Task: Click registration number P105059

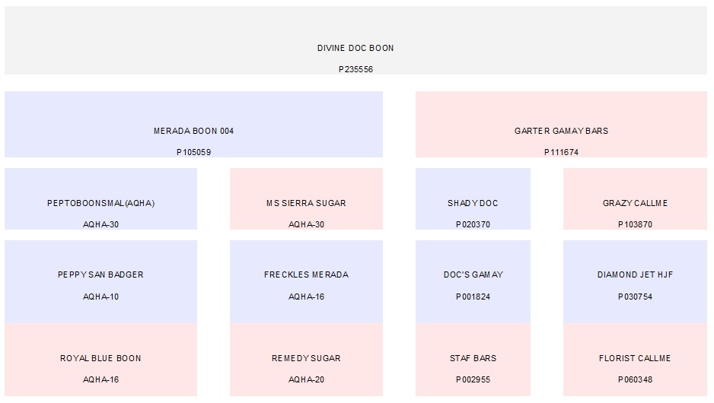Action: [x=193, y=152]
